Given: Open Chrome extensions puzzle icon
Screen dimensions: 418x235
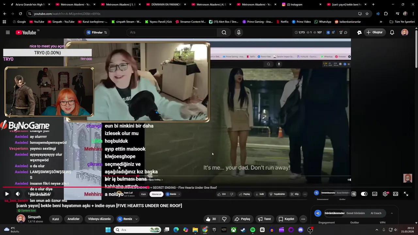Looking at the screenshot, I should click(x=386, y=14).
